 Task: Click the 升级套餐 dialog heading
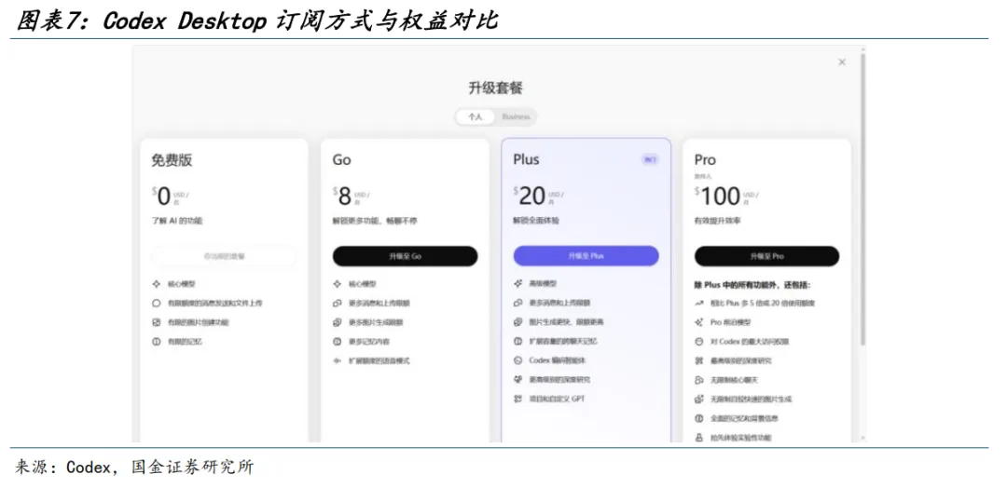495,88
